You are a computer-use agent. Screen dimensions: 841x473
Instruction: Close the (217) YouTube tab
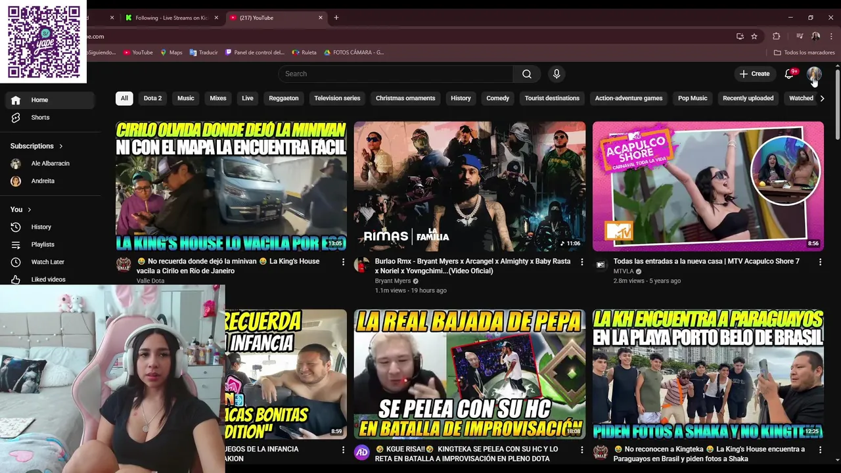click(x=321, y=18)
